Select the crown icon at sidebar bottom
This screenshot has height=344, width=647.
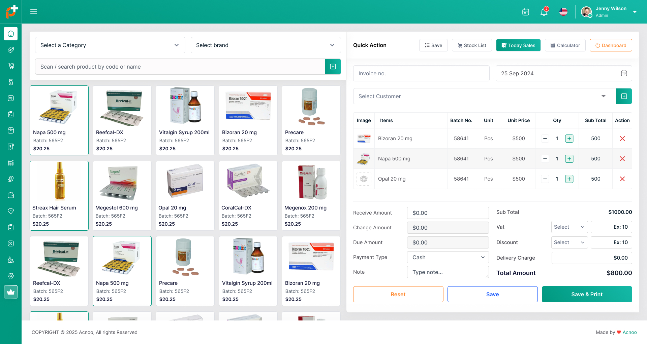pyautogui.click(x=11, y=292)
